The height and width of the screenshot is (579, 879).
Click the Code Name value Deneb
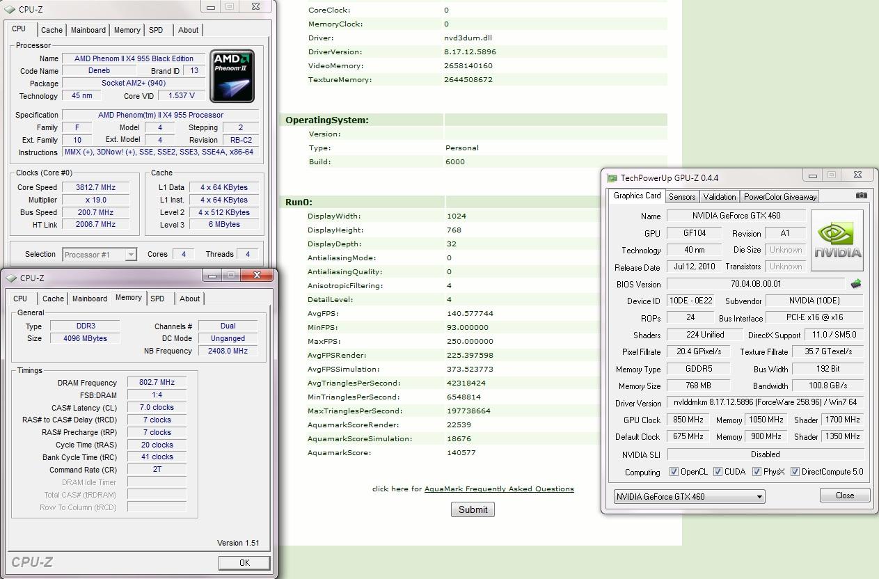pos(100,70)
